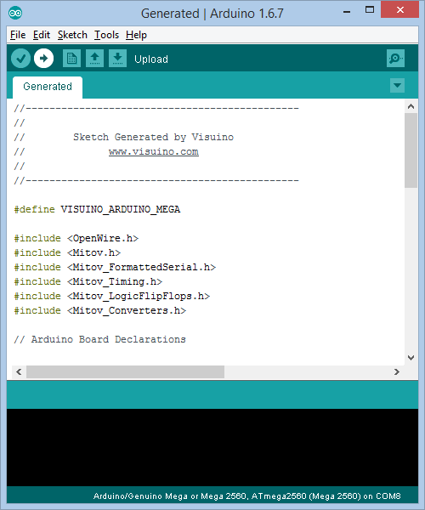Save the sketch with the down-arrow icon
This screenshot has width=425, height=510.
(117, 59)
